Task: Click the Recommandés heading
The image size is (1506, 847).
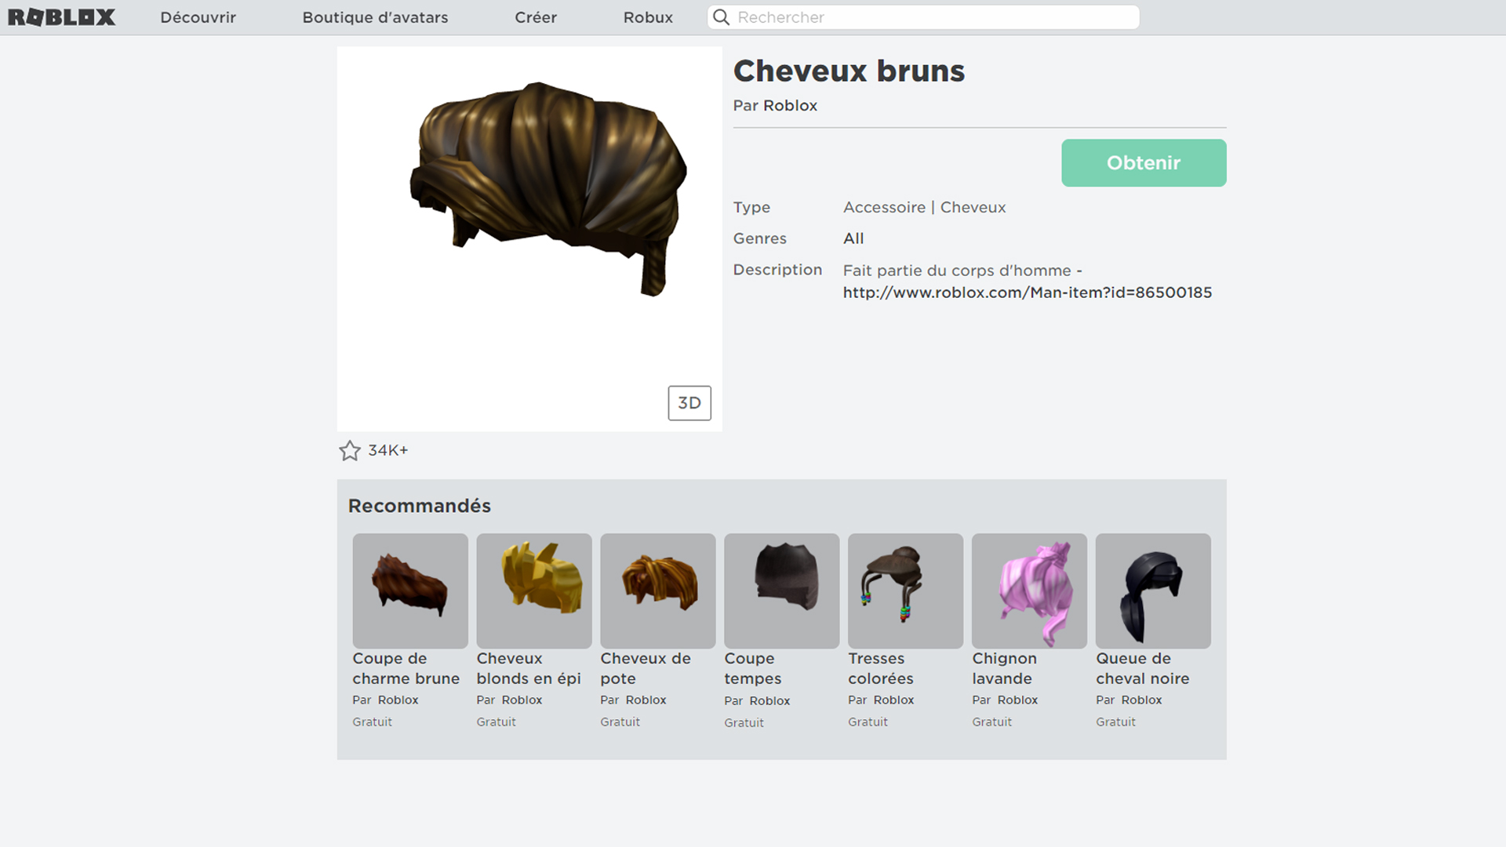Action: (420, 506)
